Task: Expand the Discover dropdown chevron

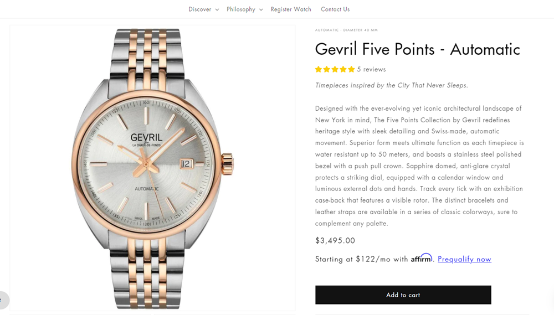Action: click(217, 10)
